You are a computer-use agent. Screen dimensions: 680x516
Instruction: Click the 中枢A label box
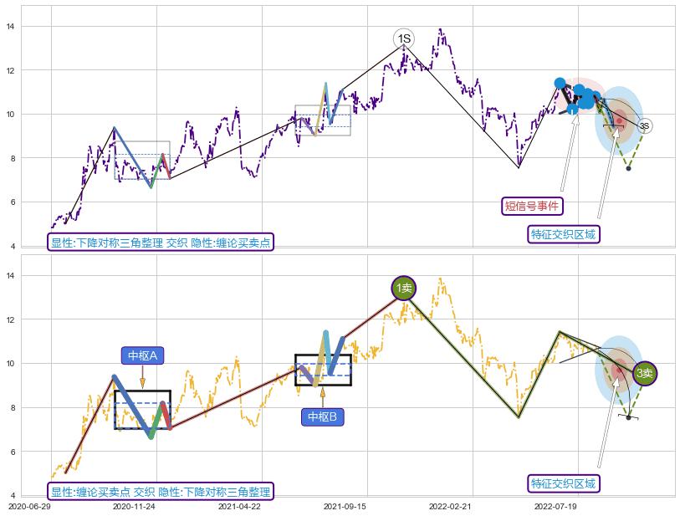142,355
